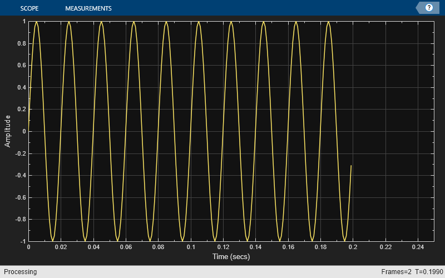Click the 0.22 time tick label

pyautogui.click(x=385, y=247)
